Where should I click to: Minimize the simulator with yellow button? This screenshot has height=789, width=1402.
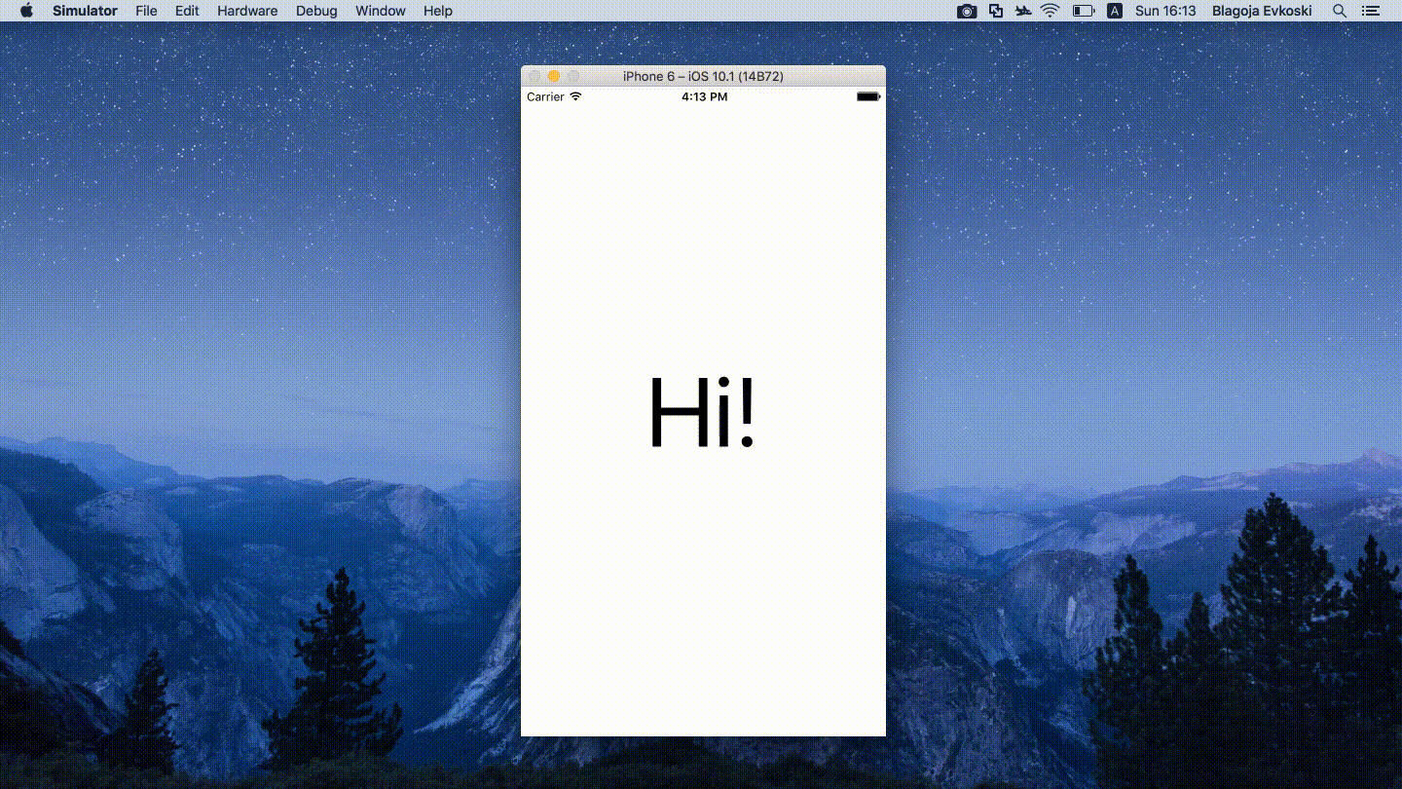click(x=553, y=76)
